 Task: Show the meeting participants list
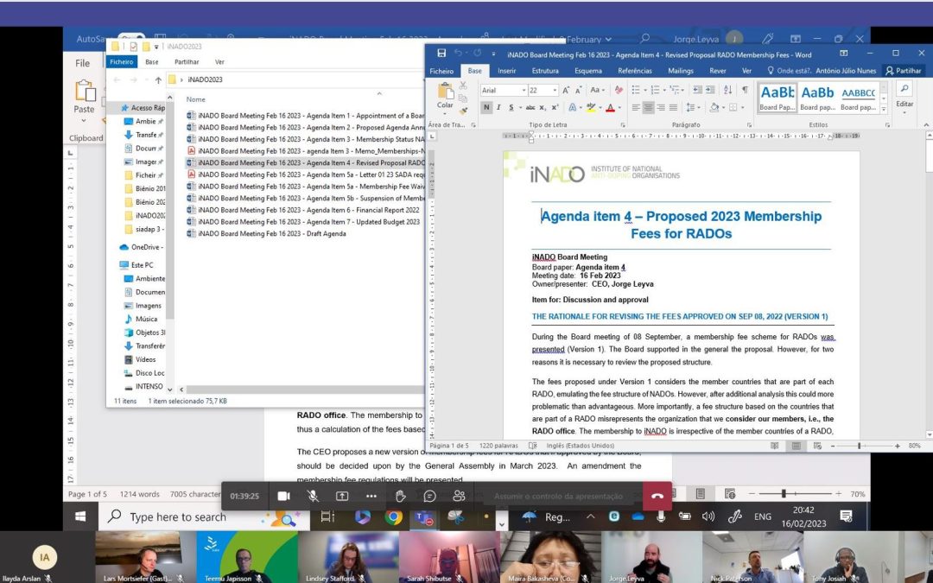pos(459,496)
